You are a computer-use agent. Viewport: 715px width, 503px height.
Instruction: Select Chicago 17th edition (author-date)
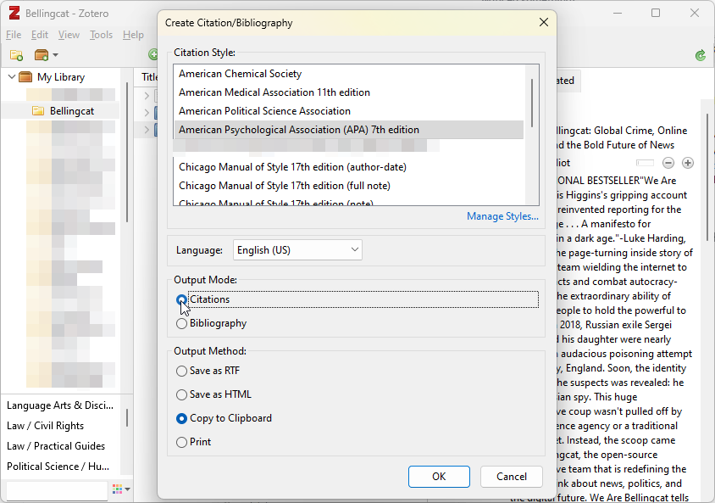(349, 167)
